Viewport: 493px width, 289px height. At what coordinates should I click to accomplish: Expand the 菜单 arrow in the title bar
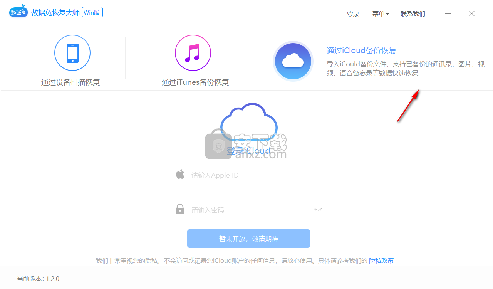click(388, 14)
